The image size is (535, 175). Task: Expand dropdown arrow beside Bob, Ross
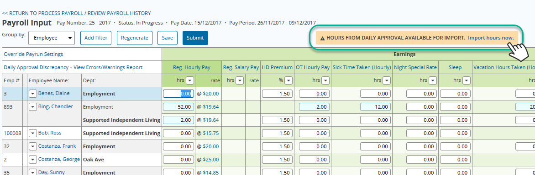(x=33, y=133)
